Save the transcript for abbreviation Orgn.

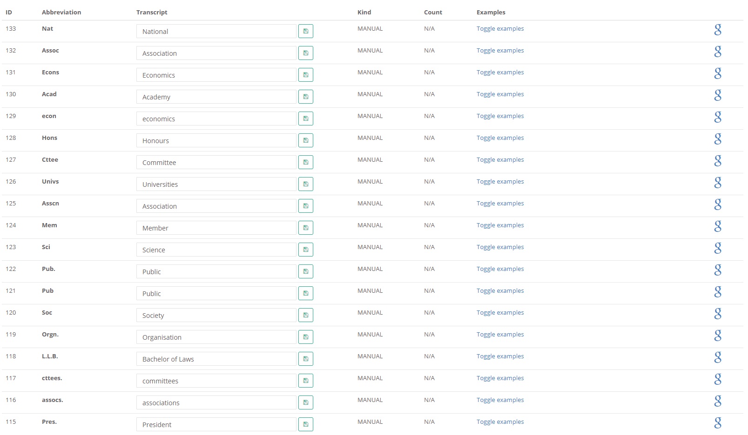coord(306,337)
